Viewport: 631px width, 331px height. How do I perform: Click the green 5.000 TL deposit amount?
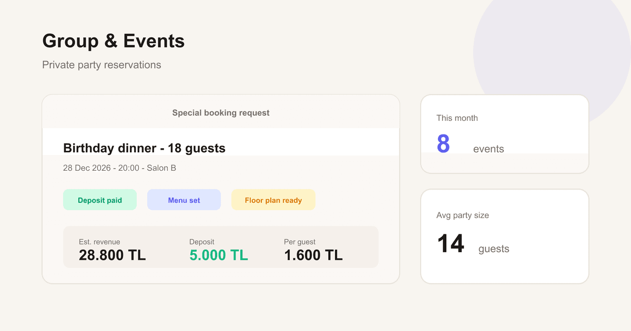(x=219, y=255)
